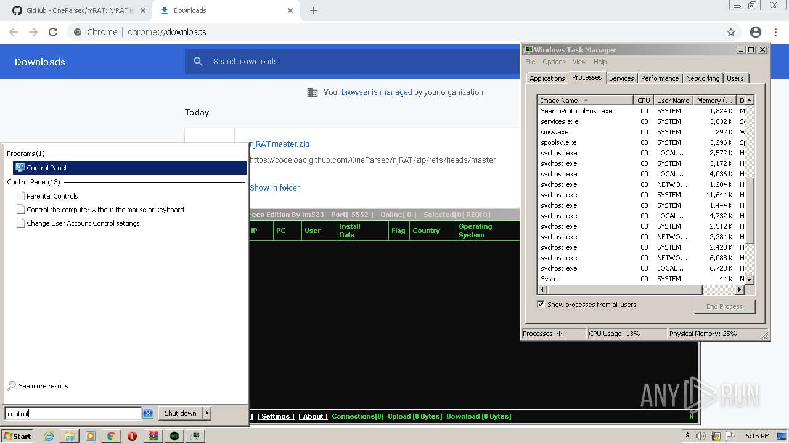Click the network status tray icon
This screenshot has width=789, height=444.
715,436
